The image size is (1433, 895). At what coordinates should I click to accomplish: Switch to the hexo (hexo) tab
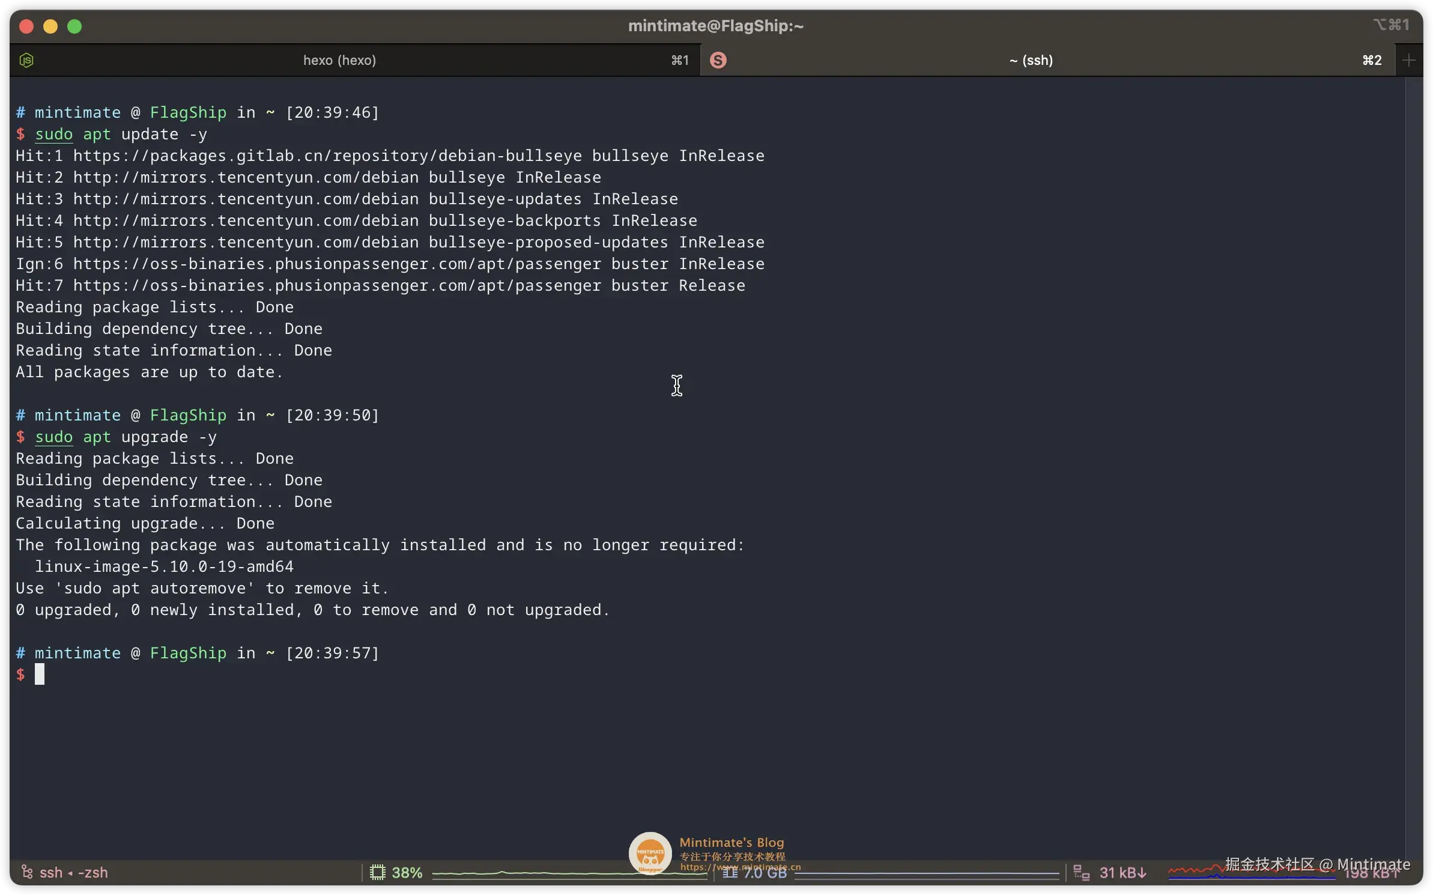tap(340, 60)
